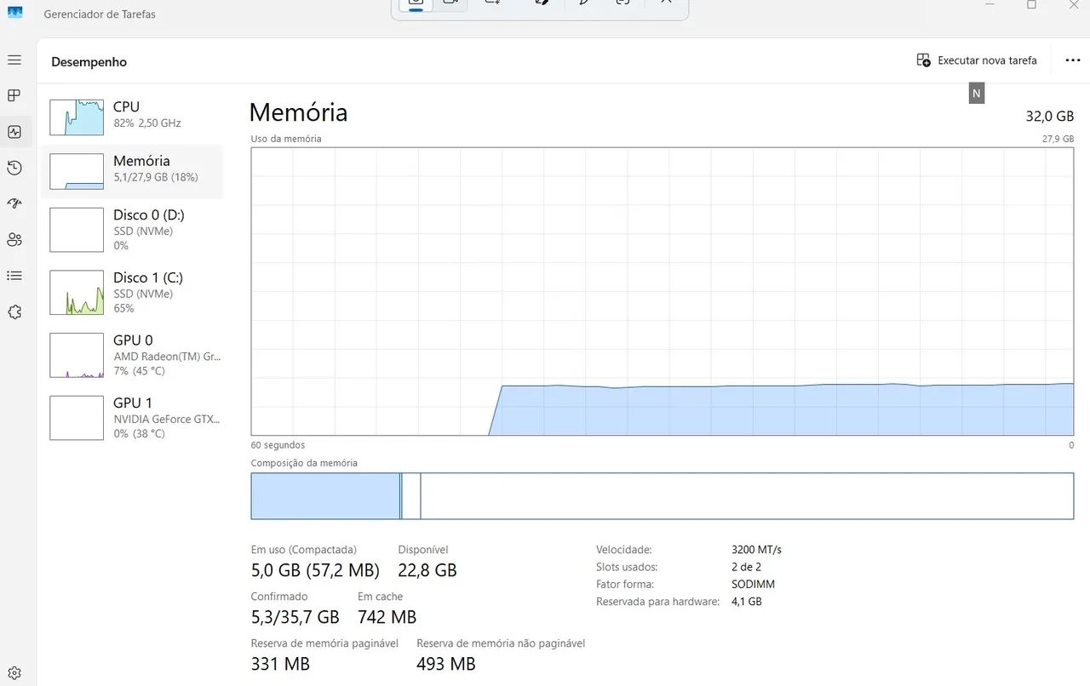Select Disco 1 (C:) entry
Image resolution: width=1090 pixels, height=686 pixels.
pyautogui.click(x=132, y=293)
